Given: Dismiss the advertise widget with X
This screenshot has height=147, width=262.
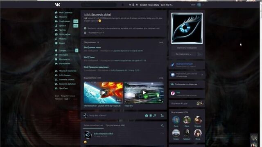Looking at the screenshot, I should pyautogui.click(x=202, y=75).
